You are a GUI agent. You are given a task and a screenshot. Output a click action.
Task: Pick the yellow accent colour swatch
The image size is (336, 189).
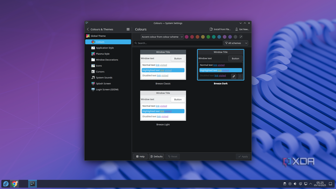coord(203,37)
